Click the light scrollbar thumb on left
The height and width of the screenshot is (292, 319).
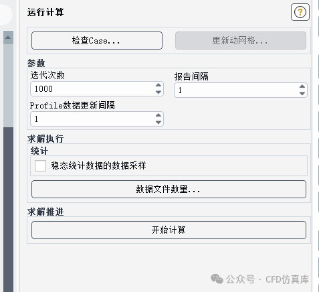[8, 86]
